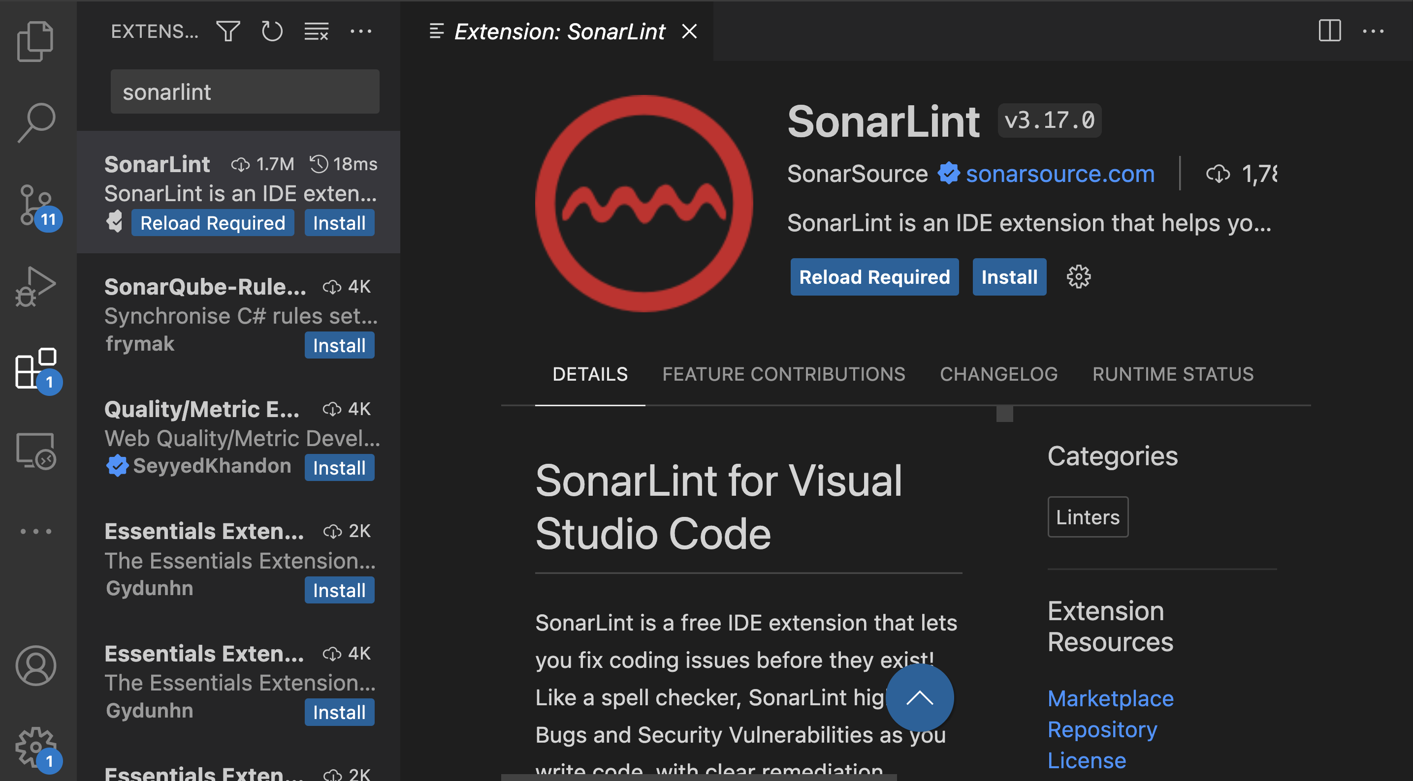This screenshot has height=781, width=1413.
Task: Open the Accounts menu in activity bar
Action: point(35,665)
